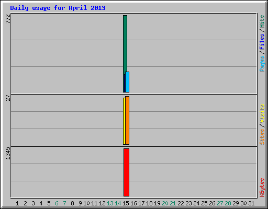Click day 10 on the x-axis
This screenshot has width=268, height=209.
86,203
